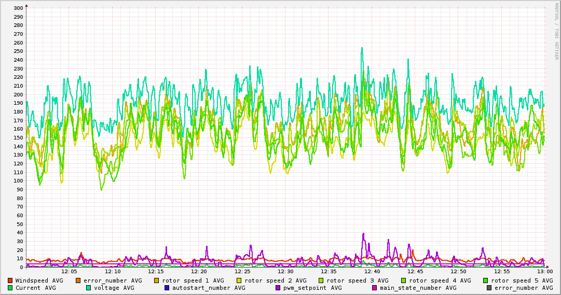
Task: Click the purple pwm_setpoint AVG swatch
Action: coord(278,288)
